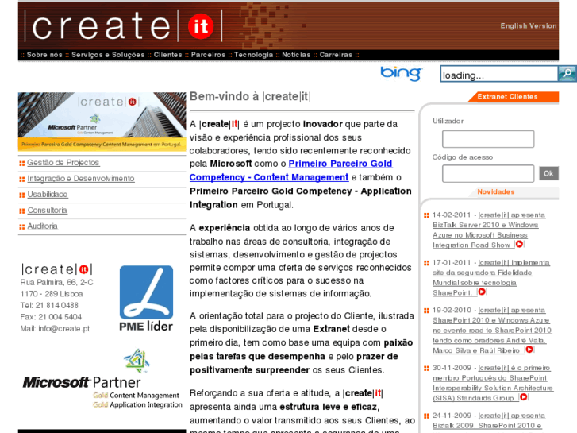Click the Mail: info@create.pt text
Screen dimensions: 577x433
(x=55, y=328)
